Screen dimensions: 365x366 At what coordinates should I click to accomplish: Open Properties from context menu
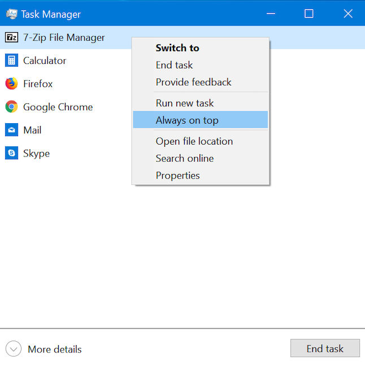201,176
